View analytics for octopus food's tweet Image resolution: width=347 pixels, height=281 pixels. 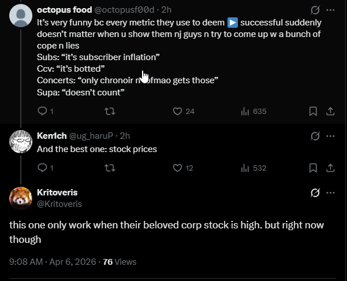[245, 111]
